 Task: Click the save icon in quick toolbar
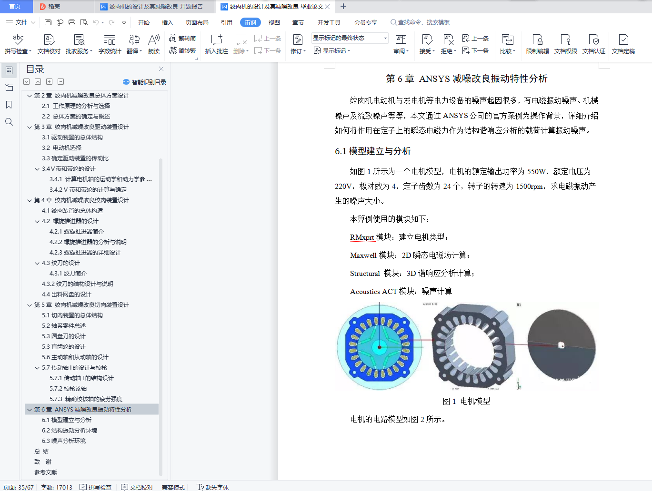coord(48,22)
